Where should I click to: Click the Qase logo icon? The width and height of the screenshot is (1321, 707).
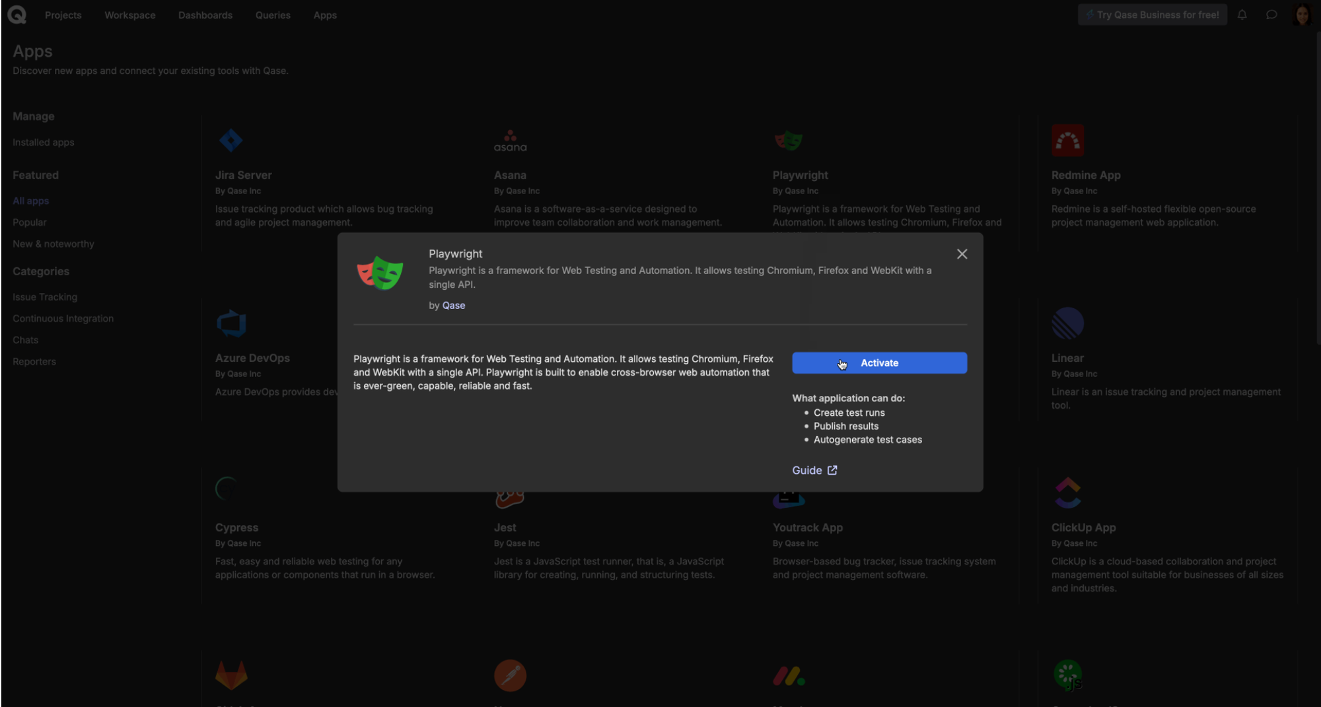tap(17, 15)
